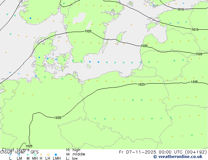This screenshot has height=160, width=208.
Task: Click the 'H: high' legend entry
Action: [x=73, y=150]
